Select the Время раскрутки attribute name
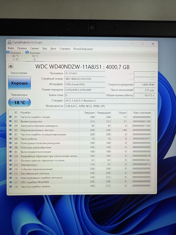Screen dimensions: 176x235 31,121
